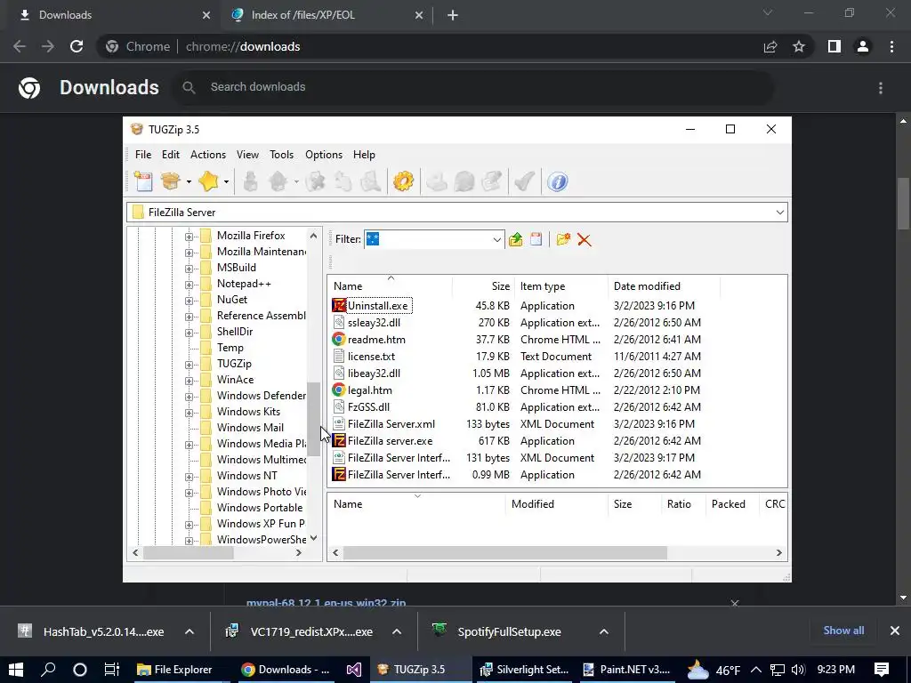
Task: Select license.txt file
Action: [x=371, y=356]
